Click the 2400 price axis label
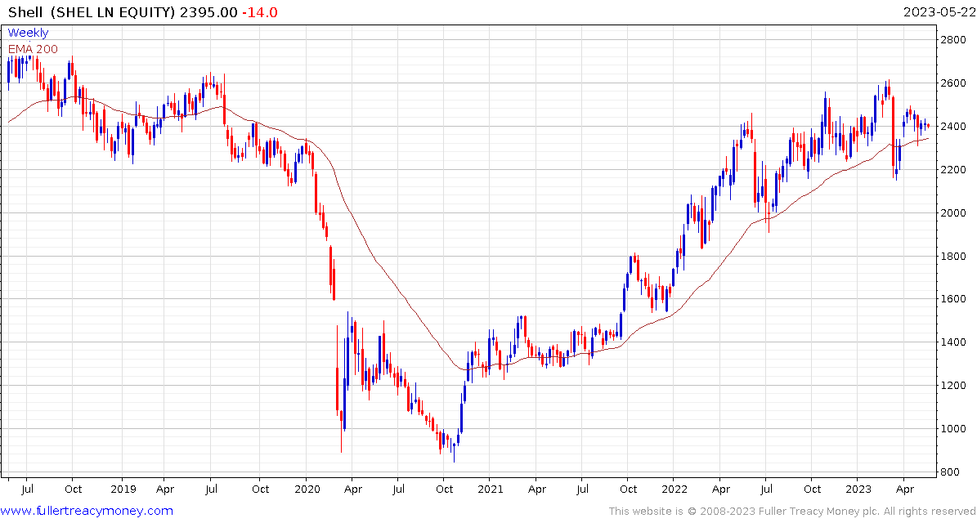 pyautogui.click(x=955, y=127)
